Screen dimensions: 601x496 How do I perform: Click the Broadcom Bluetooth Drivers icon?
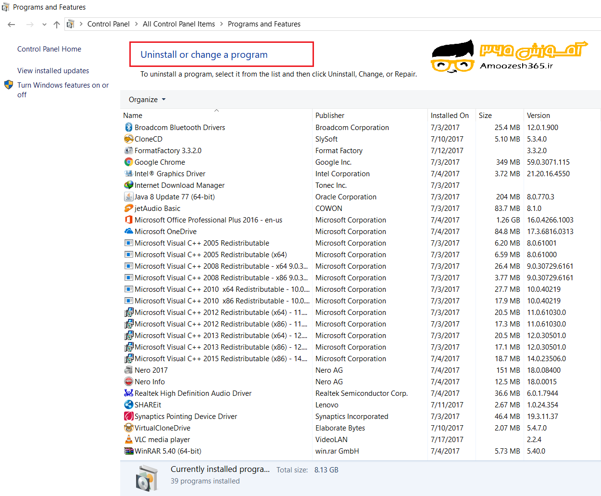pos(129,127)
